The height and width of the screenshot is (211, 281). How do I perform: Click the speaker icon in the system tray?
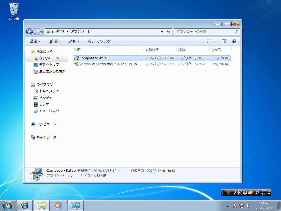(x=249, y=206)
